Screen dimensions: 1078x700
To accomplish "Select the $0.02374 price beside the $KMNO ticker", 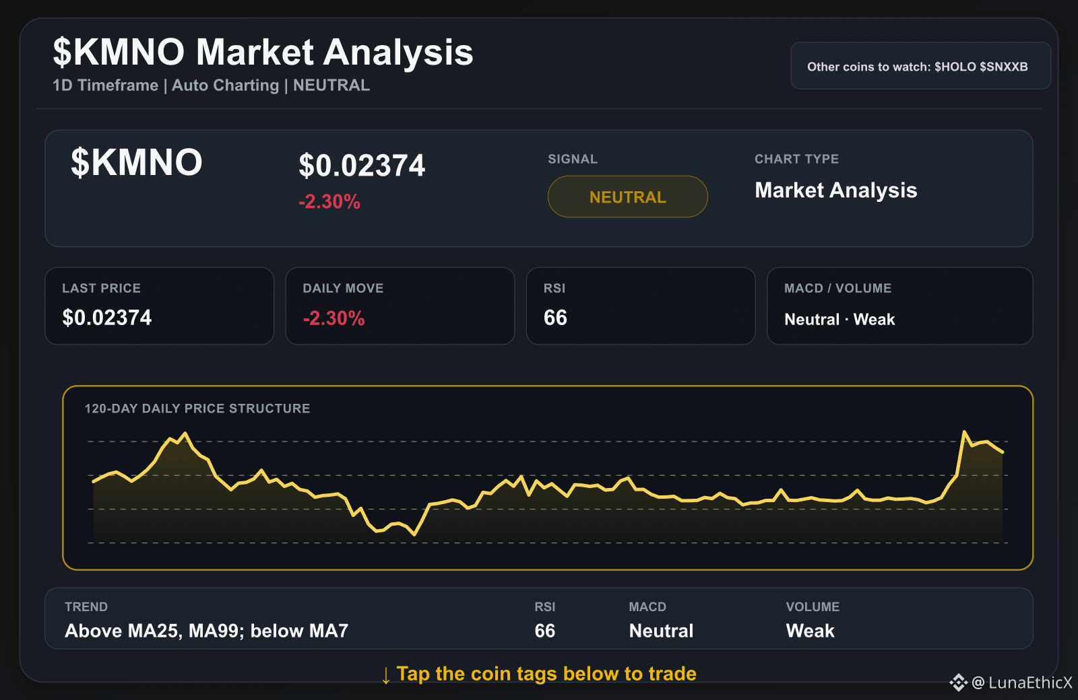I will [x=362, y=166].
